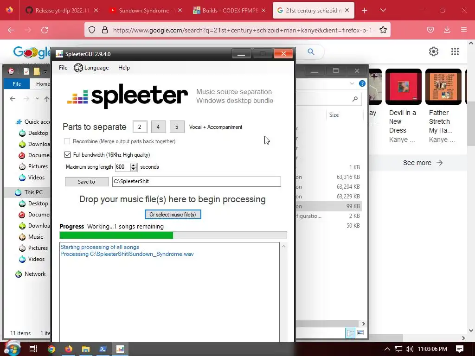Reload the Firefox page
The image size is (475, 356).
coord(45,30)
